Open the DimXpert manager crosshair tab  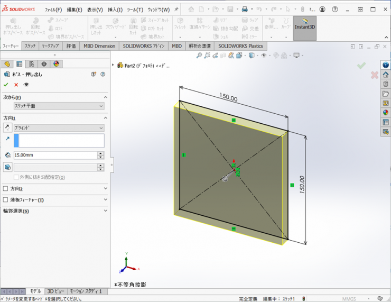[44, 64]
